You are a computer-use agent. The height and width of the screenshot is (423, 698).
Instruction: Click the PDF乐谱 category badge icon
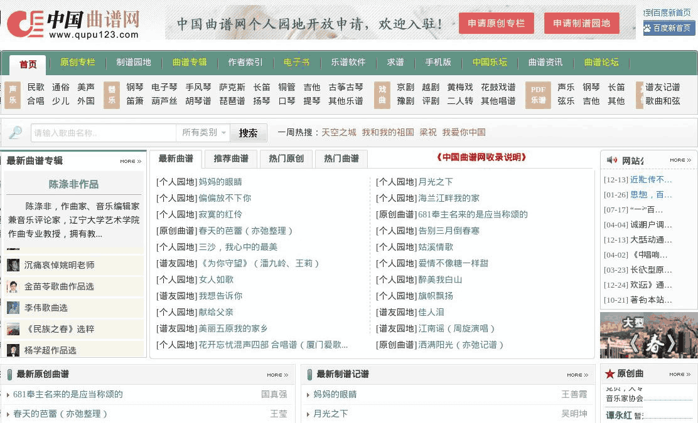538,95
